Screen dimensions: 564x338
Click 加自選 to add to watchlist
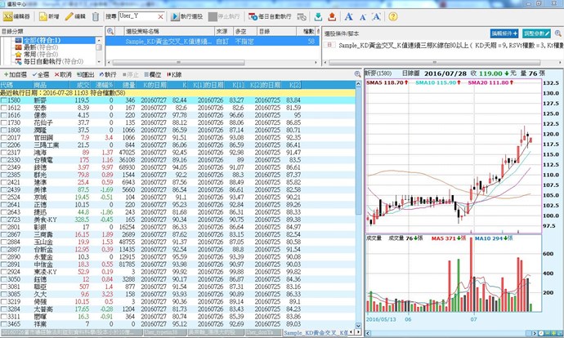pos(15,74)
